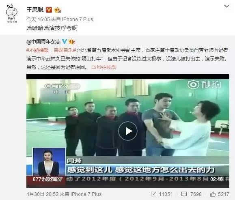Play the embedded video

tap(128, 131)
